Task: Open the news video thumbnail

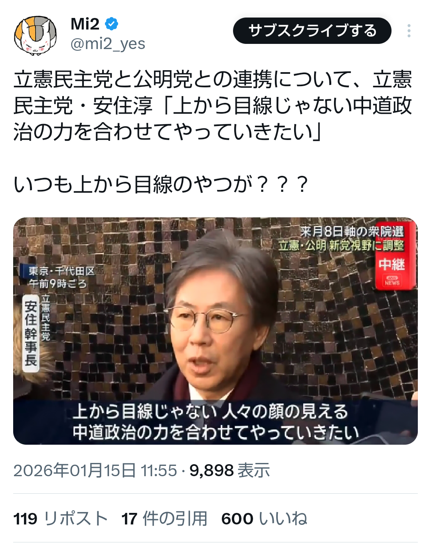Action: pyautogui.click(x=215, y=331)
